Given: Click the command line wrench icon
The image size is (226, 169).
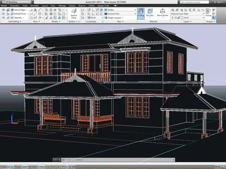Looking at the screenshot, I should (59, 160).
